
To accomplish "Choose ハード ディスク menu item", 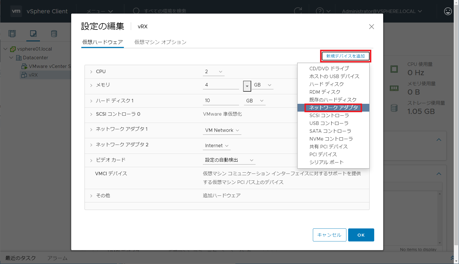I will point(333,84).
